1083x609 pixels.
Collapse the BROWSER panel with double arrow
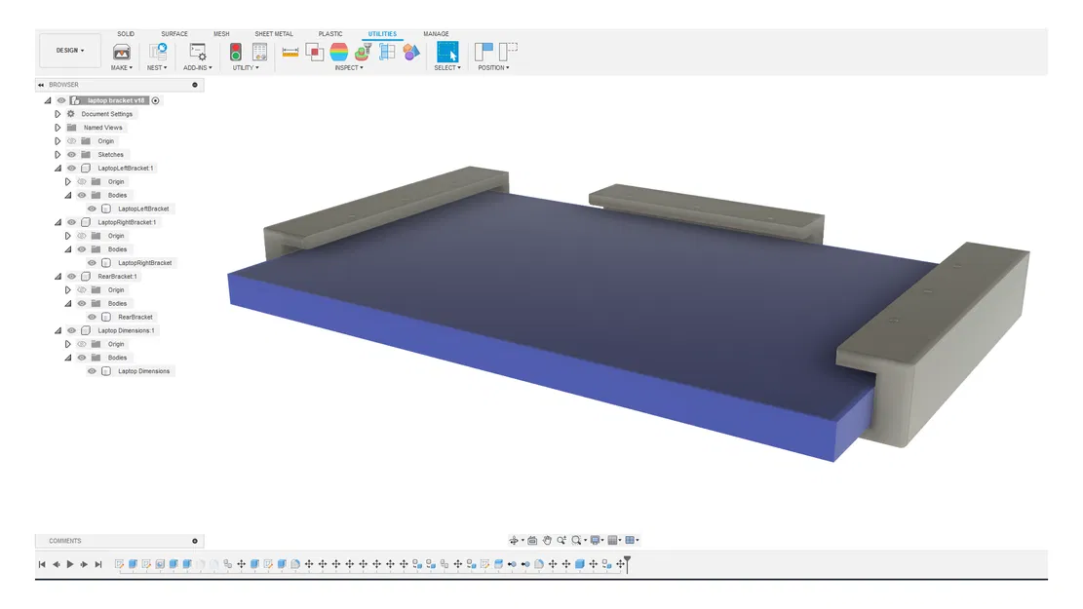[41, 85]
